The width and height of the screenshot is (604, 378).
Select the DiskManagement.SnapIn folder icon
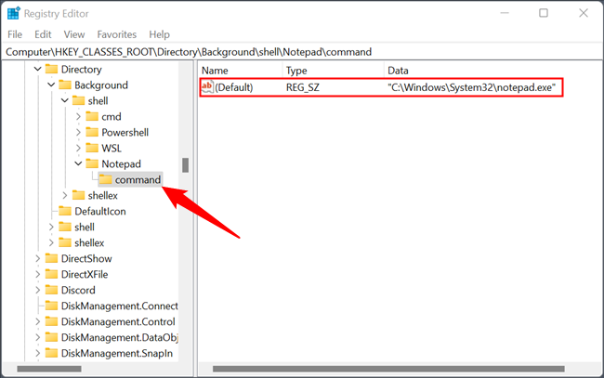[x=51, y=353]
